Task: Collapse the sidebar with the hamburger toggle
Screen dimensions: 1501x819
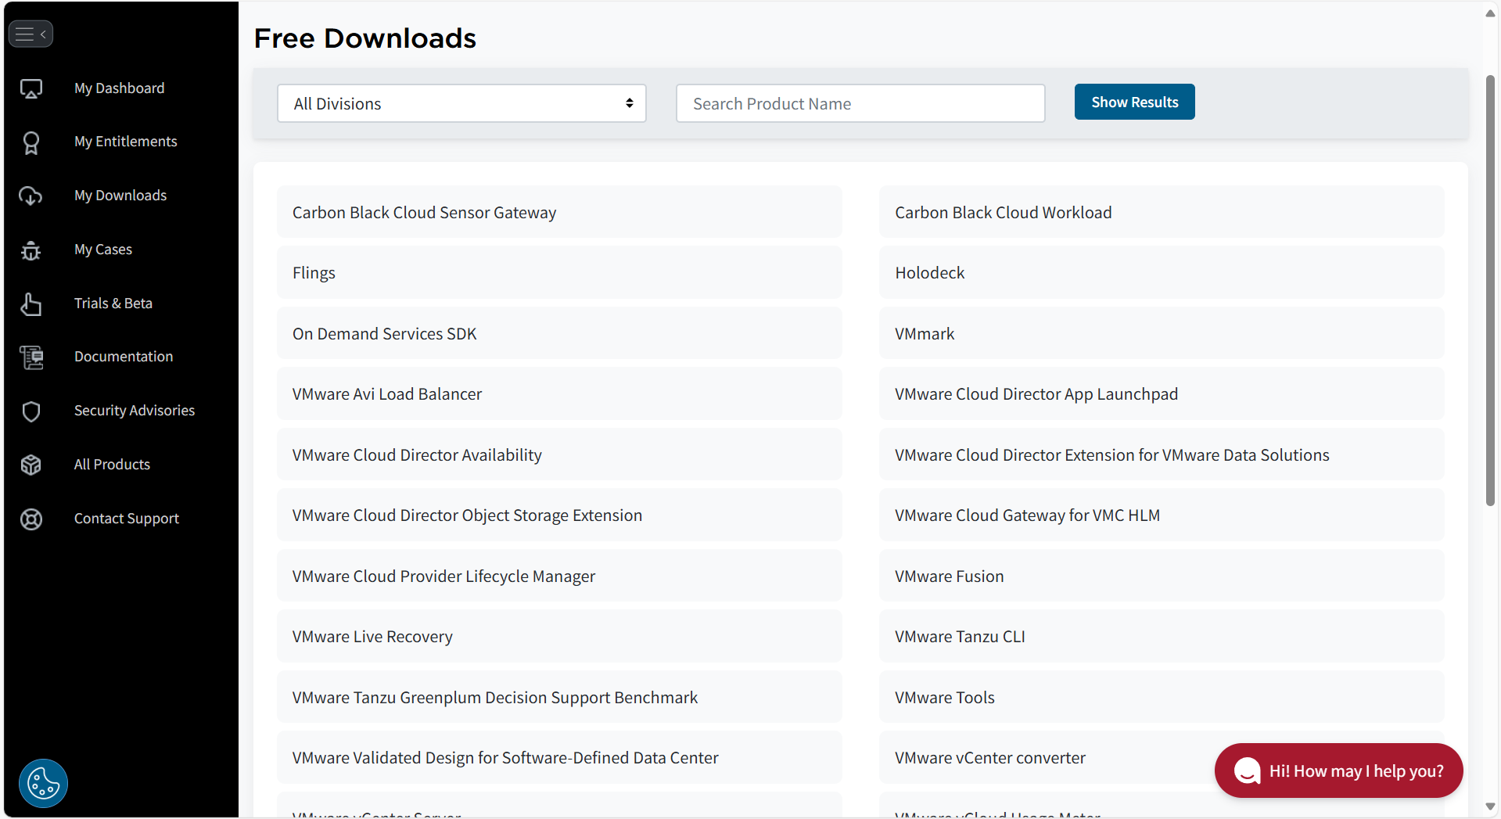Action: click(31, 34)
